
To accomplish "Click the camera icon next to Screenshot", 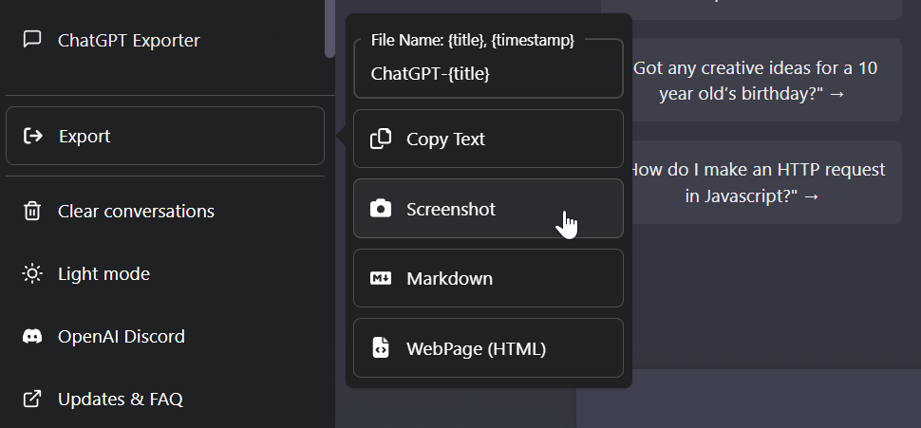I will pyautogui.click(x=381, y=209).
